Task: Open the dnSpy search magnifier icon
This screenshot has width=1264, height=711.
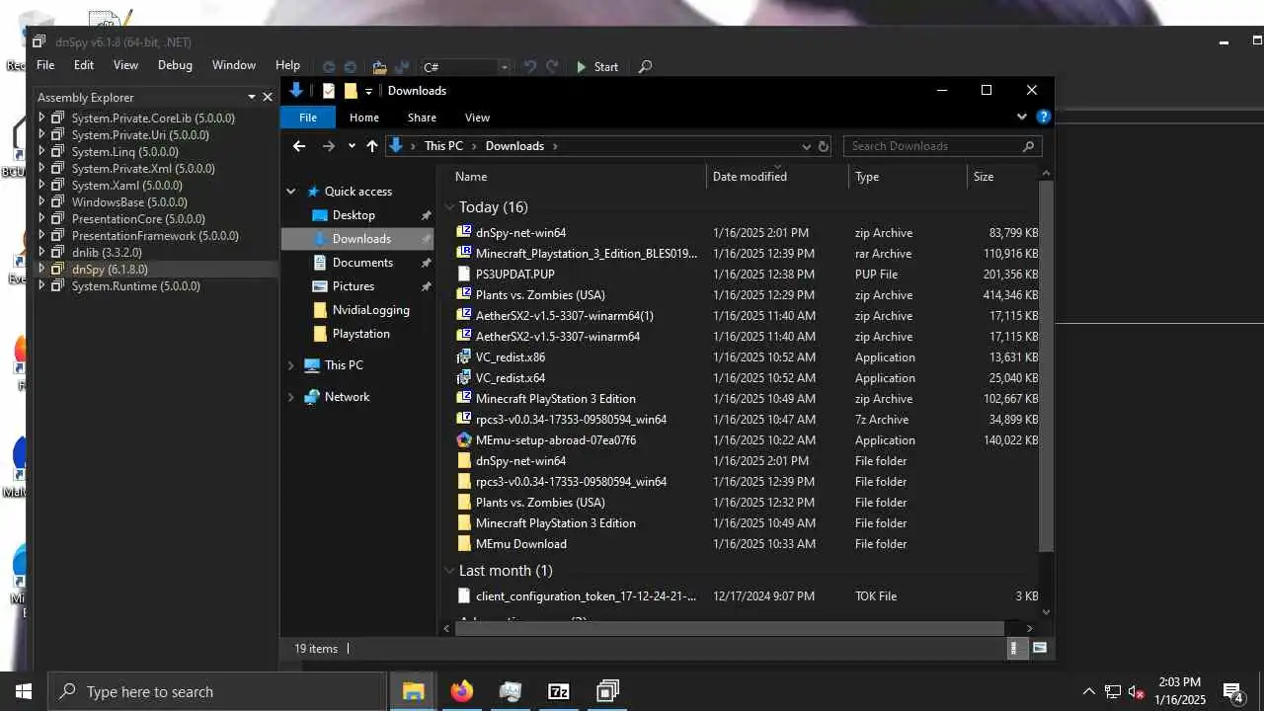Action: (645, 67)
